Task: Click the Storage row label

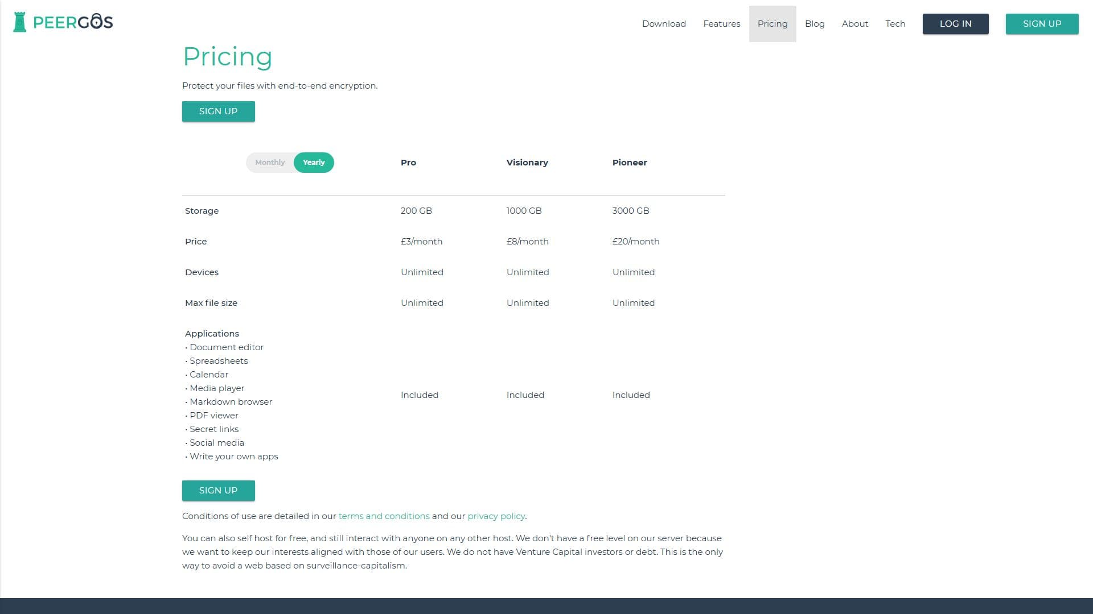Action: [x=202, y=211]
